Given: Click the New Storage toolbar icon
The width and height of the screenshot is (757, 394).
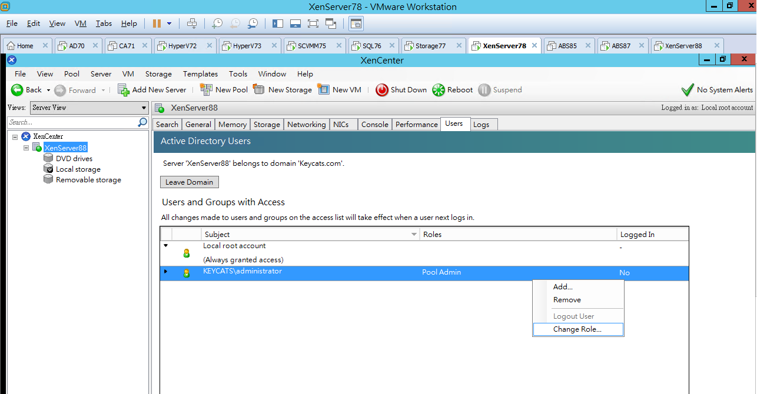Looking at the screenshot, I should click(259, 89).
